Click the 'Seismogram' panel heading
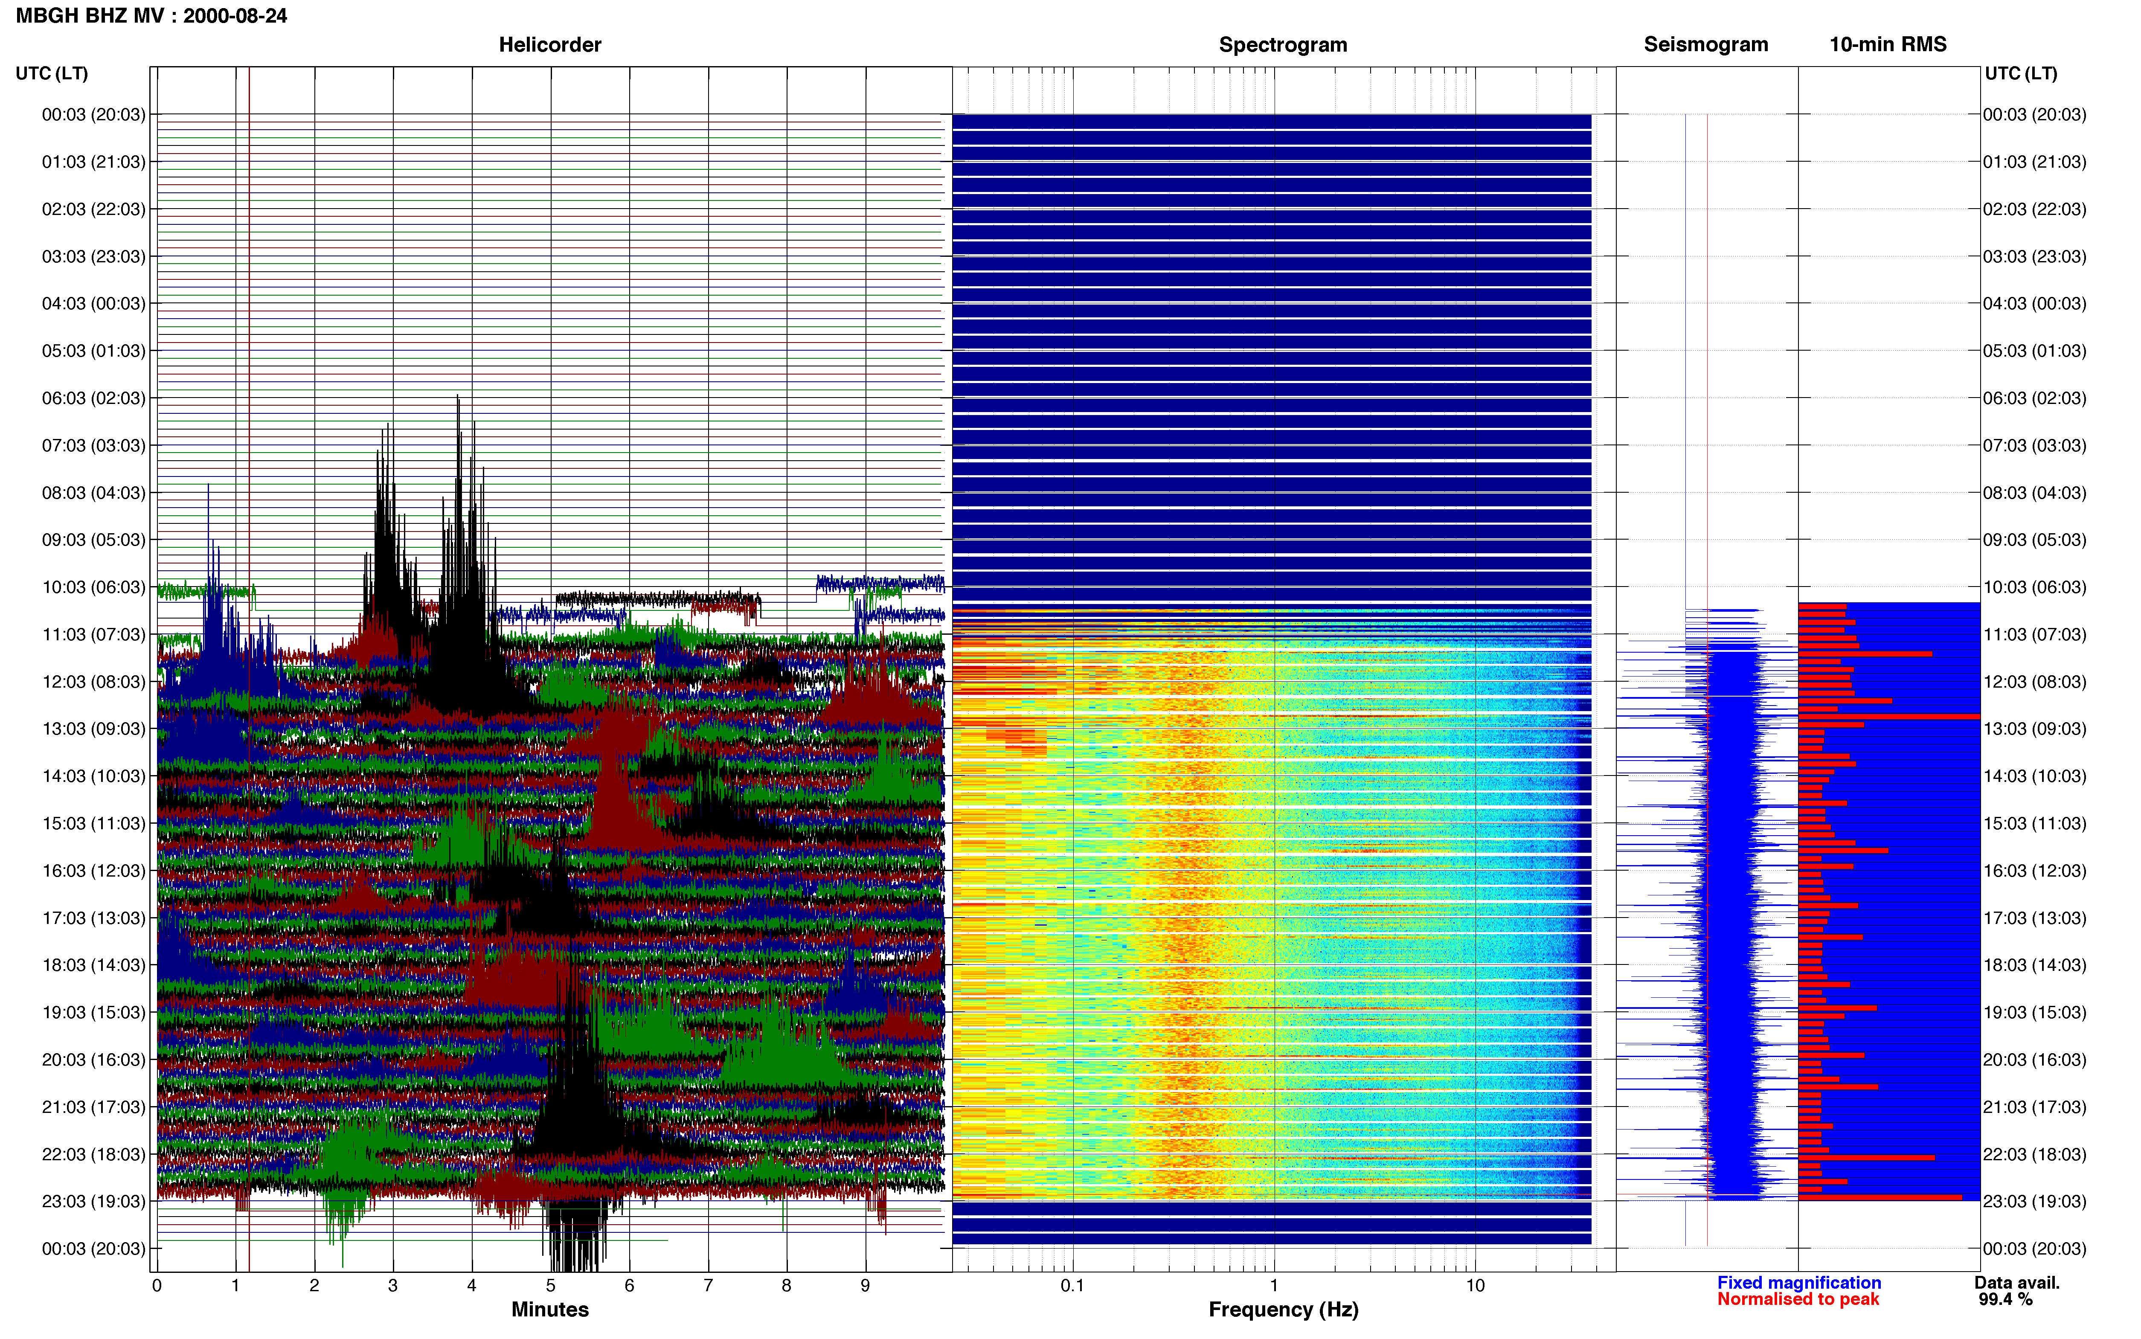This screenshot has width=2141, height=1339. [1705, 44]
